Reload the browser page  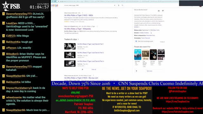[55, 1]
